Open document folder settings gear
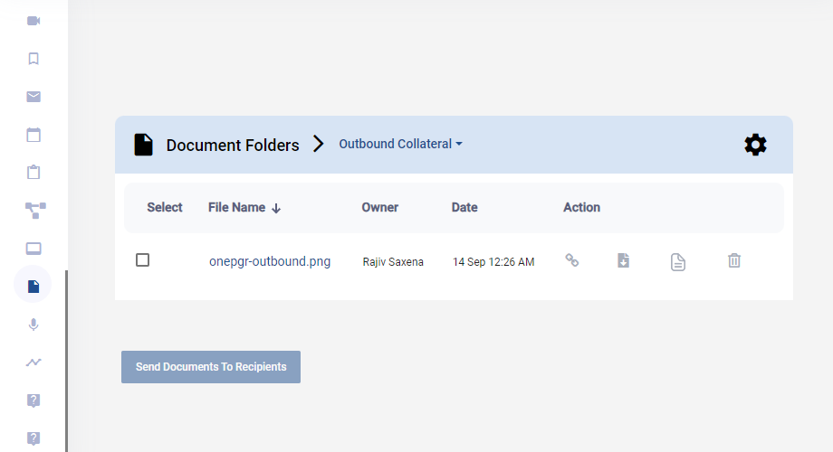 tap(755, 145)
